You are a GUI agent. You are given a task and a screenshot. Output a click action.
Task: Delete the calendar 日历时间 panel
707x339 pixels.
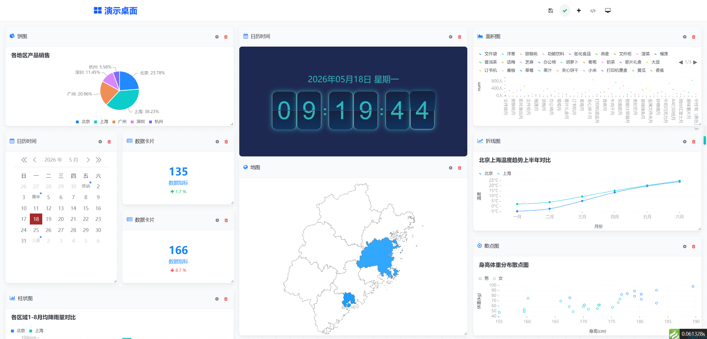(109, 142)
